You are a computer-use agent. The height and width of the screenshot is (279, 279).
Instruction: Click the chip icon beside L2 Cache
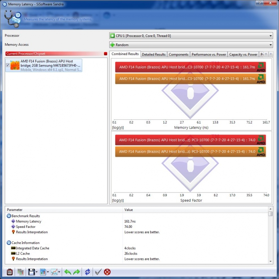tap(13, 253)
